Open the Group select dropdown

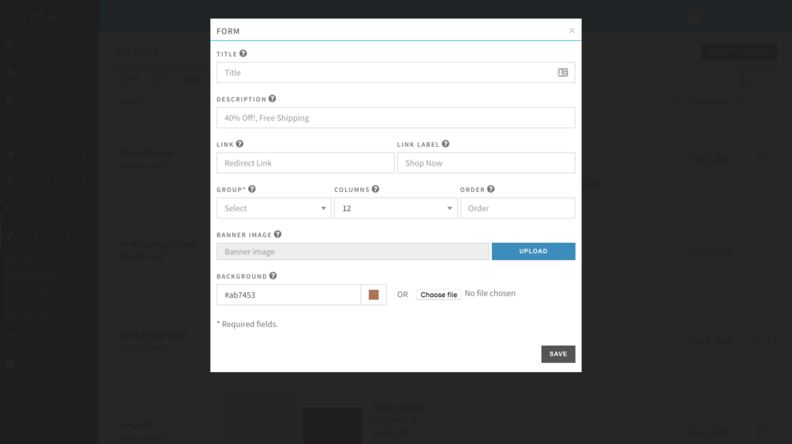tap(274, 208)
